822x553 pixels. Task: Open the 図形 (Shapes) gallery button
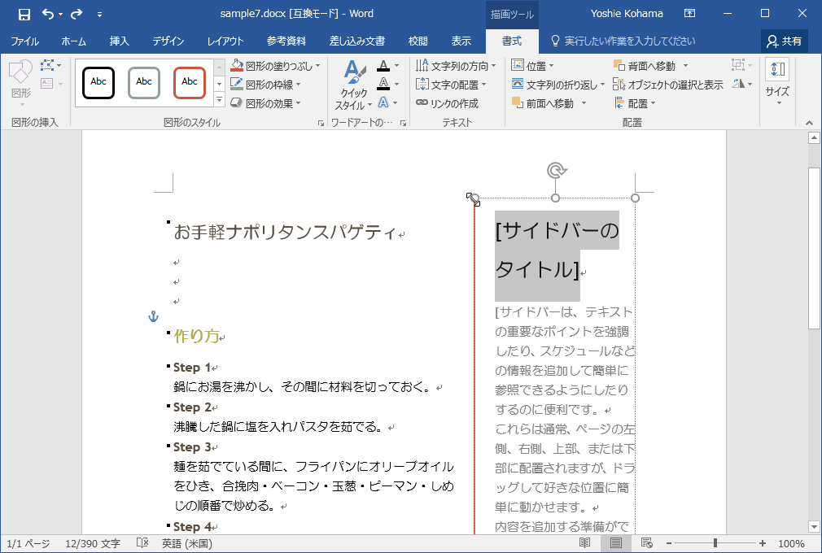click(20, 81)
